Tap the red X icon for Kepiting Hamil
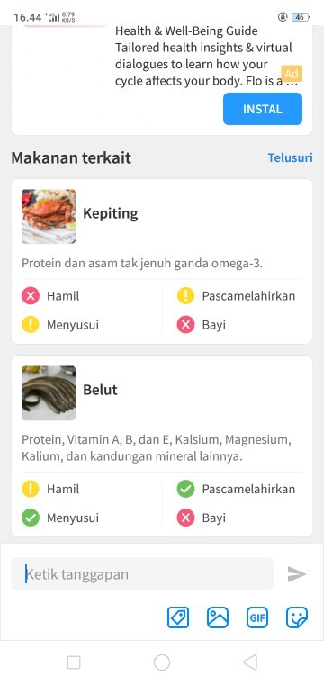This screenshot has height=684, width=324. (31, 296)
